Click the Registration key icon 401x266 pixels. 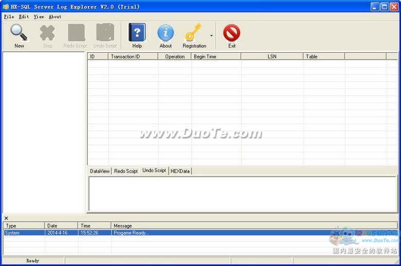click(193, 32)
